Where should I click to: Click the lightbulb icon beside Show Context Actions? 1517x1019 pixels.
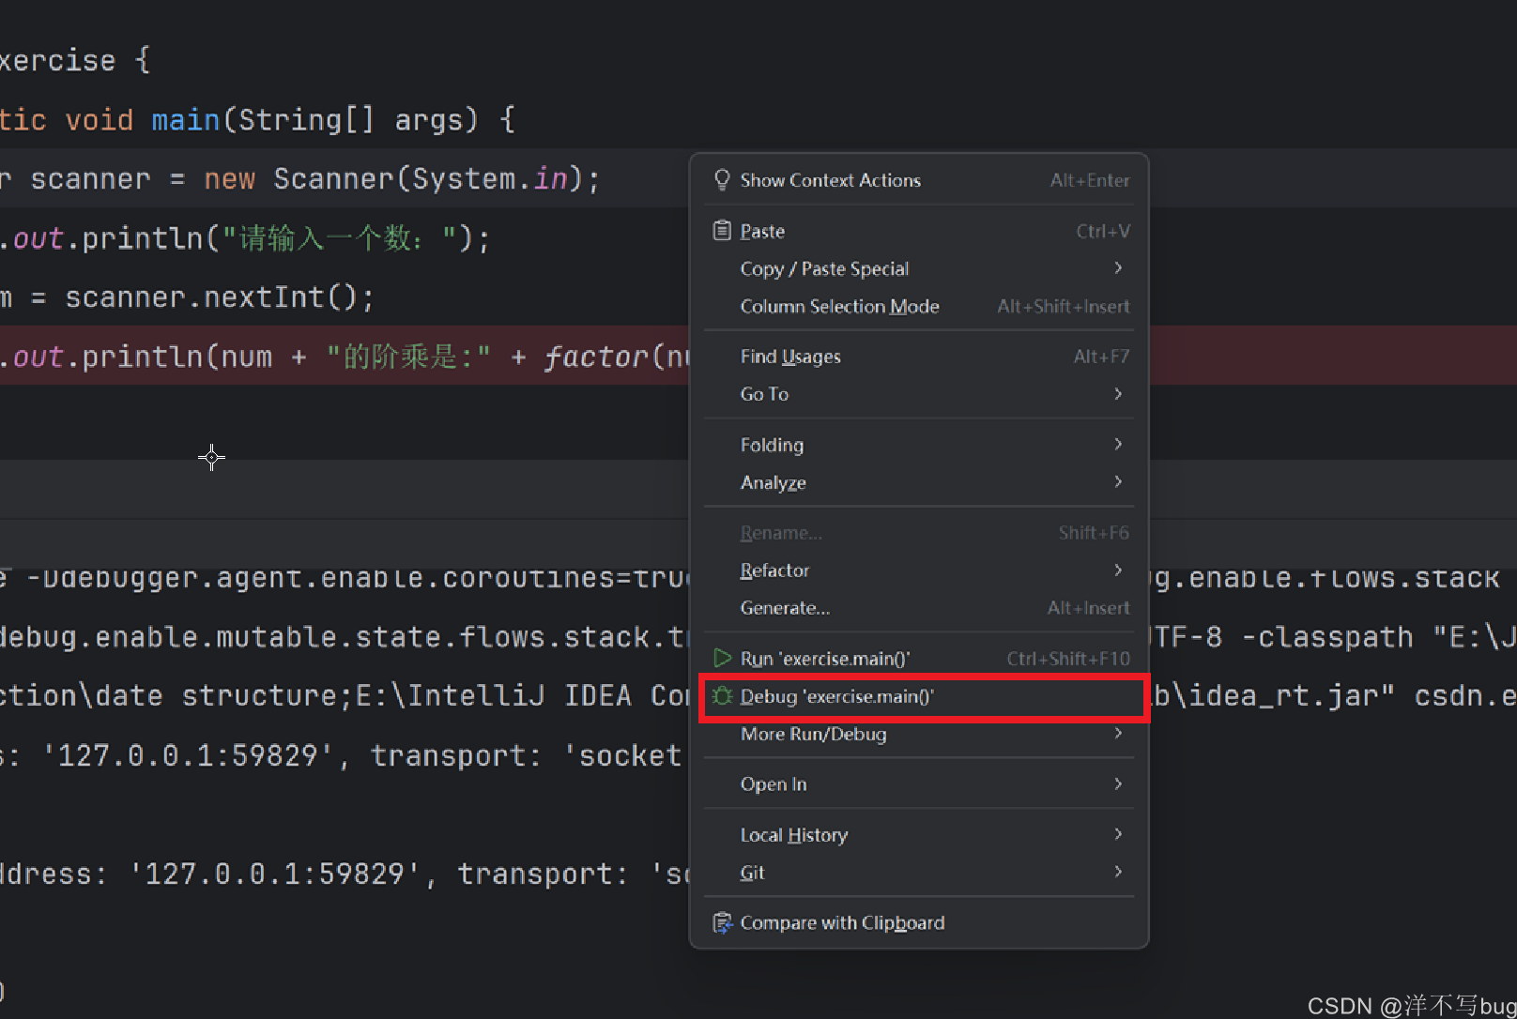click(722, 180)
